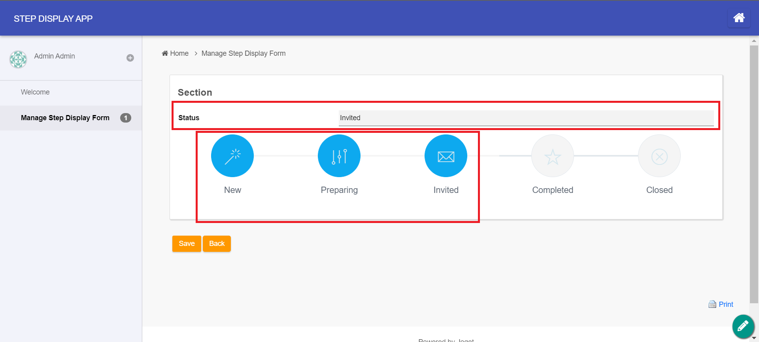Click the Closed step X icon
This screenshot has width=759, height=342.
pyautogui.click(x=659, y=156)
